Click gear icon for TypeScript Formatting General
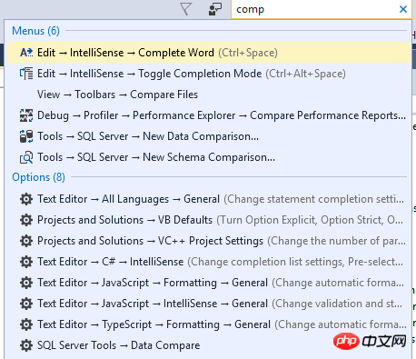Viewport: 416px width, 359px height. [26, 324]
